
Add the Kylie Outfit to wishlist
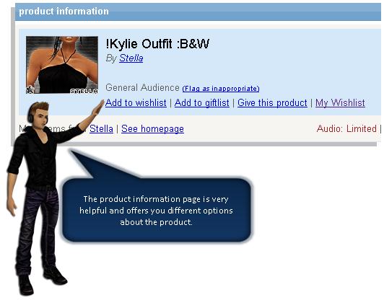[x=136, y=103]
